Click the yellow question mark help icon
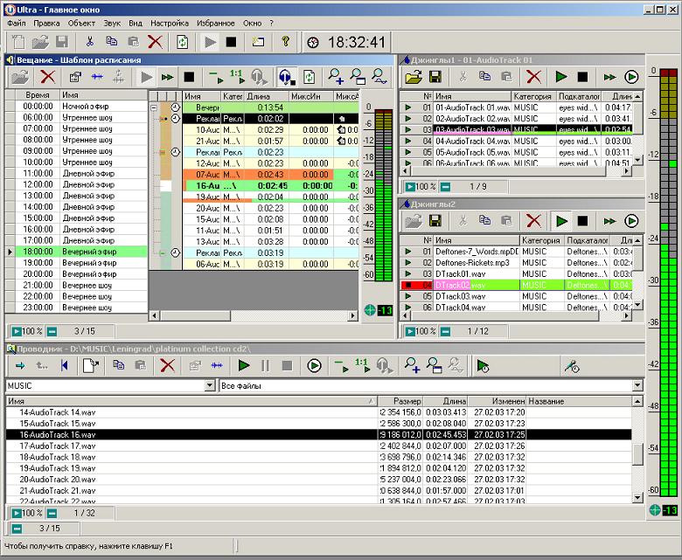 [x=285, y=42]
